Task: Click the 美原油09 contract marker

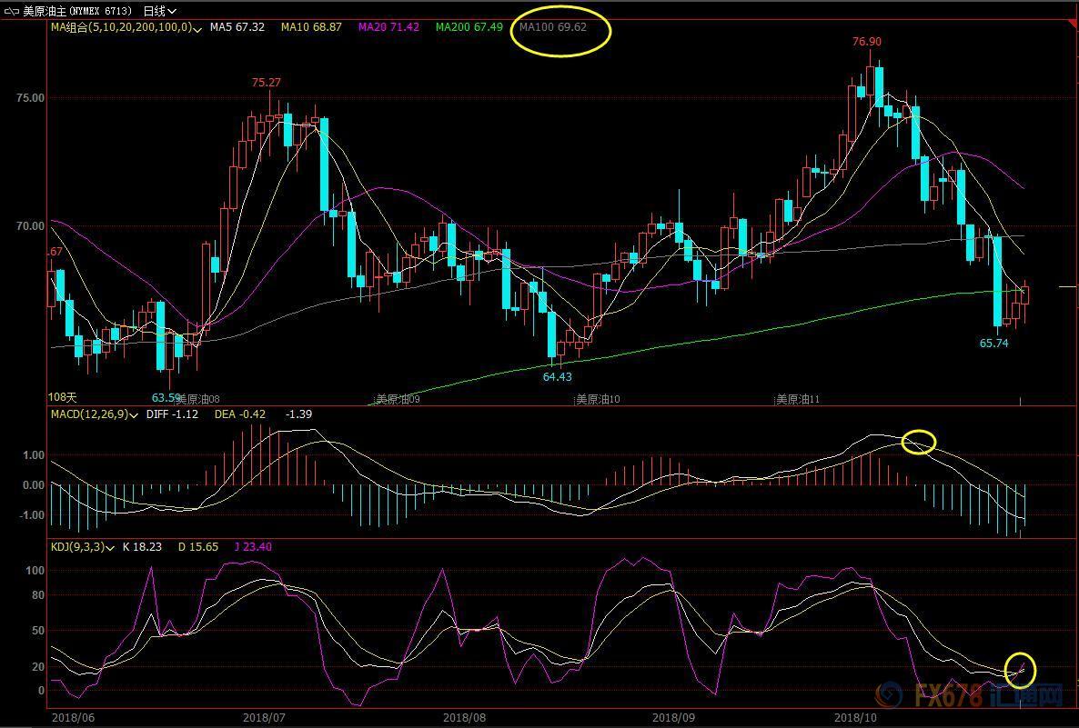Action: tap(398, 399)
